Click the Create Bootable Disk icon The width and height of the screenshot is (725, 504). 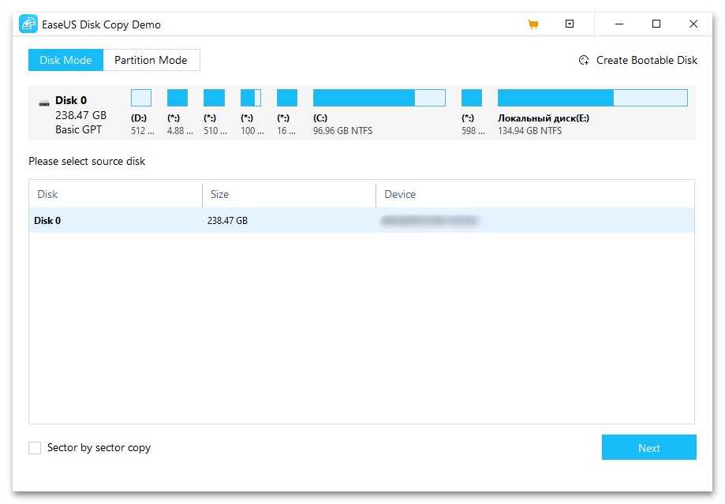584,60
